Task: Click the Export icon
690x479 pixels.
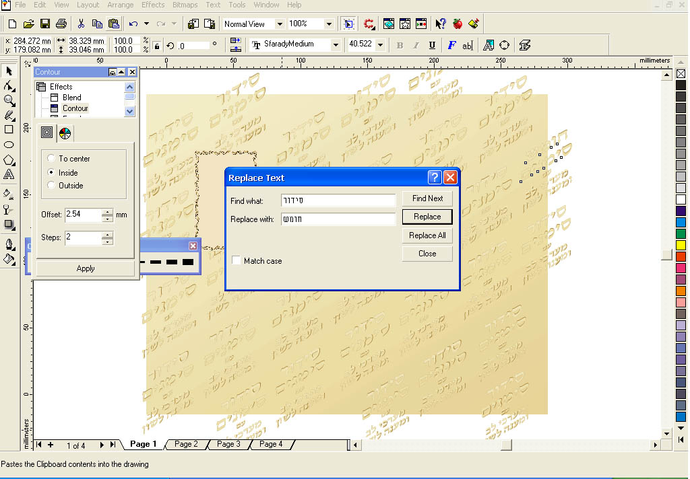Action: (210, 24)
